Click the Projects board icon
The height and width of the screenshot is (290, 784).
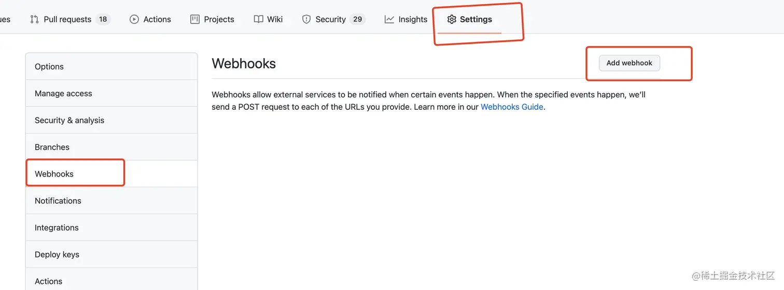195,19
